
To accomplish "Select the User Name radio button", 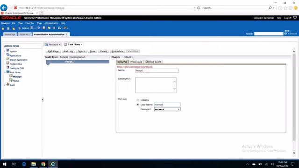I will 138,105.
